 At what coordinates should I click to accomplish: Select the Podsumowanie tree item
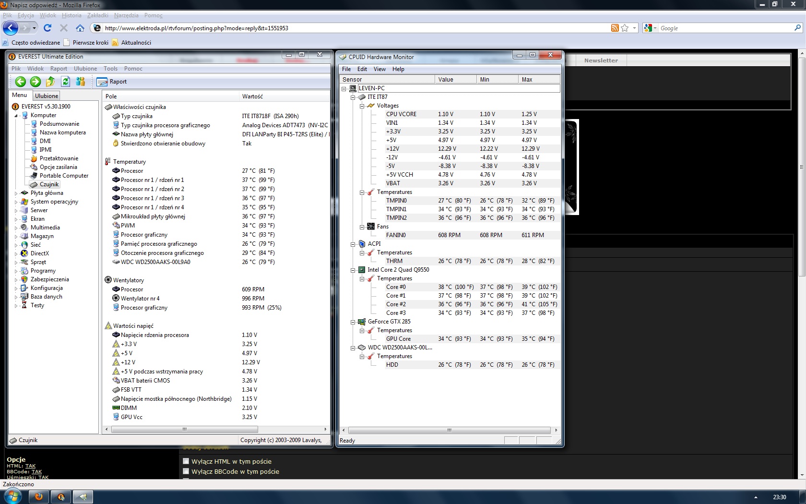(x=59, y=124)
